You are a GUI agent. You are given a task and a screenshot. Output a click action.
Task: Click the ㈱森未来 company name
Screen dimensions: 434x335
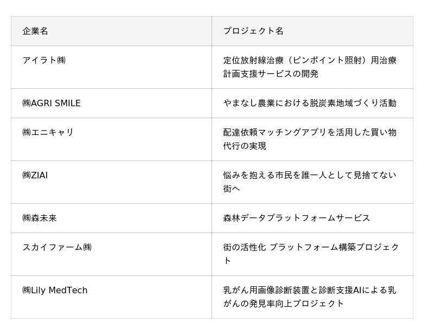(x=40, y=218)
